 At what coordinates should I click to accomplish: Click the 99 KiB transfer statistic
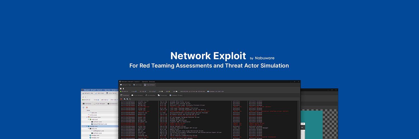click(152, 91)
